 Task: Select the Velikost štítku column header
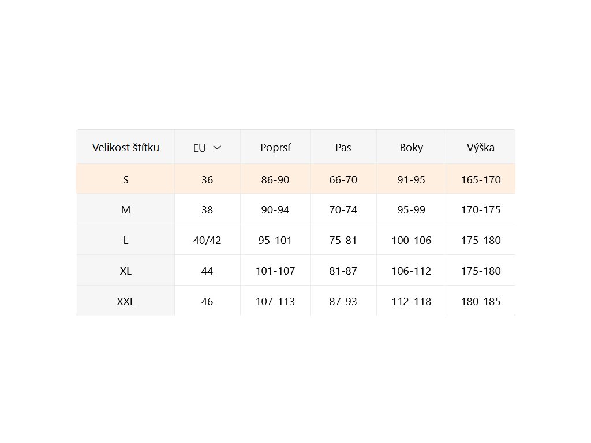coord(125,147)
